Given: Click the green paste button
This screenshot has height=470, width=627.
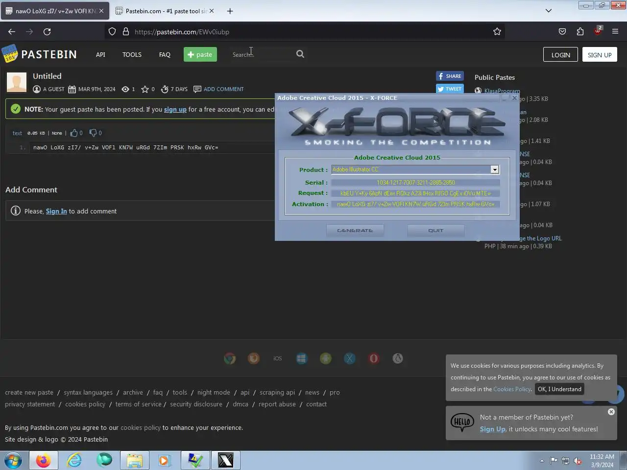Looking at the screenshot, I should click(x=200, y=54).
